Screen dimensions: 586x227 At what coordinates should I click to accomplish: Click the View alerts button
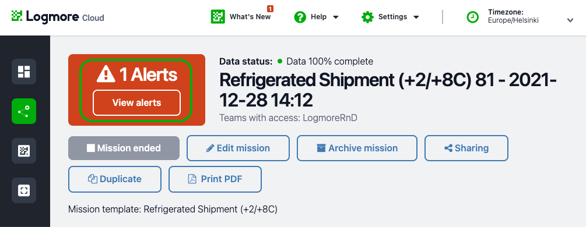click(137, 102)
